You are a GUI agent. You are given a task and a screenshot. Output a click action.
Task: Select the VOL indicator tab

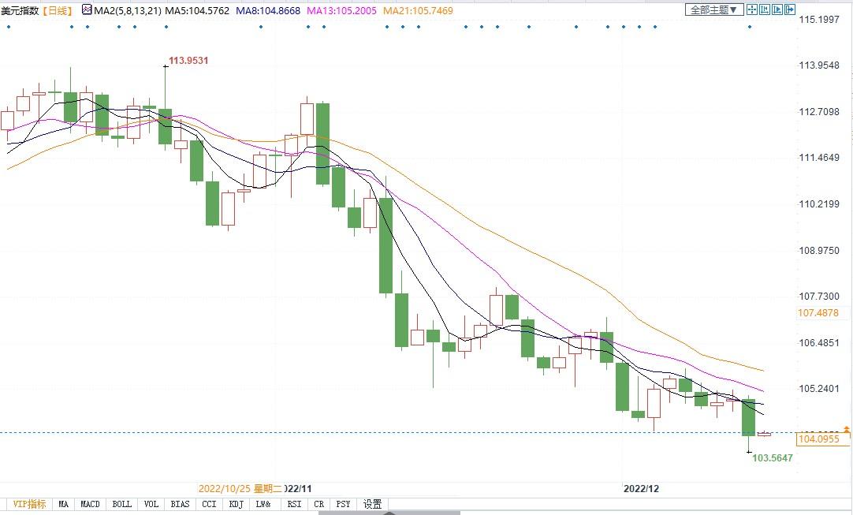click(x=151, y=504)
